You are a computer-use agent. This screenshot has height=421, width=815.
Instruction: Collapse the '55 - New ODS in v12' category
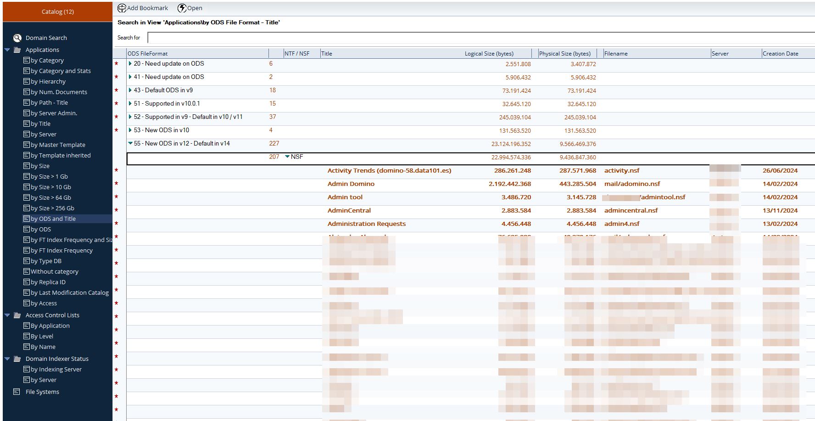pos(130,144)
